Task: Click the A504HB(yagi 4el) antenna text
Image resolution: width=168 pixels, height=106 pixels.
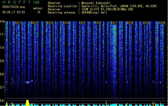Action: point(94,12)
